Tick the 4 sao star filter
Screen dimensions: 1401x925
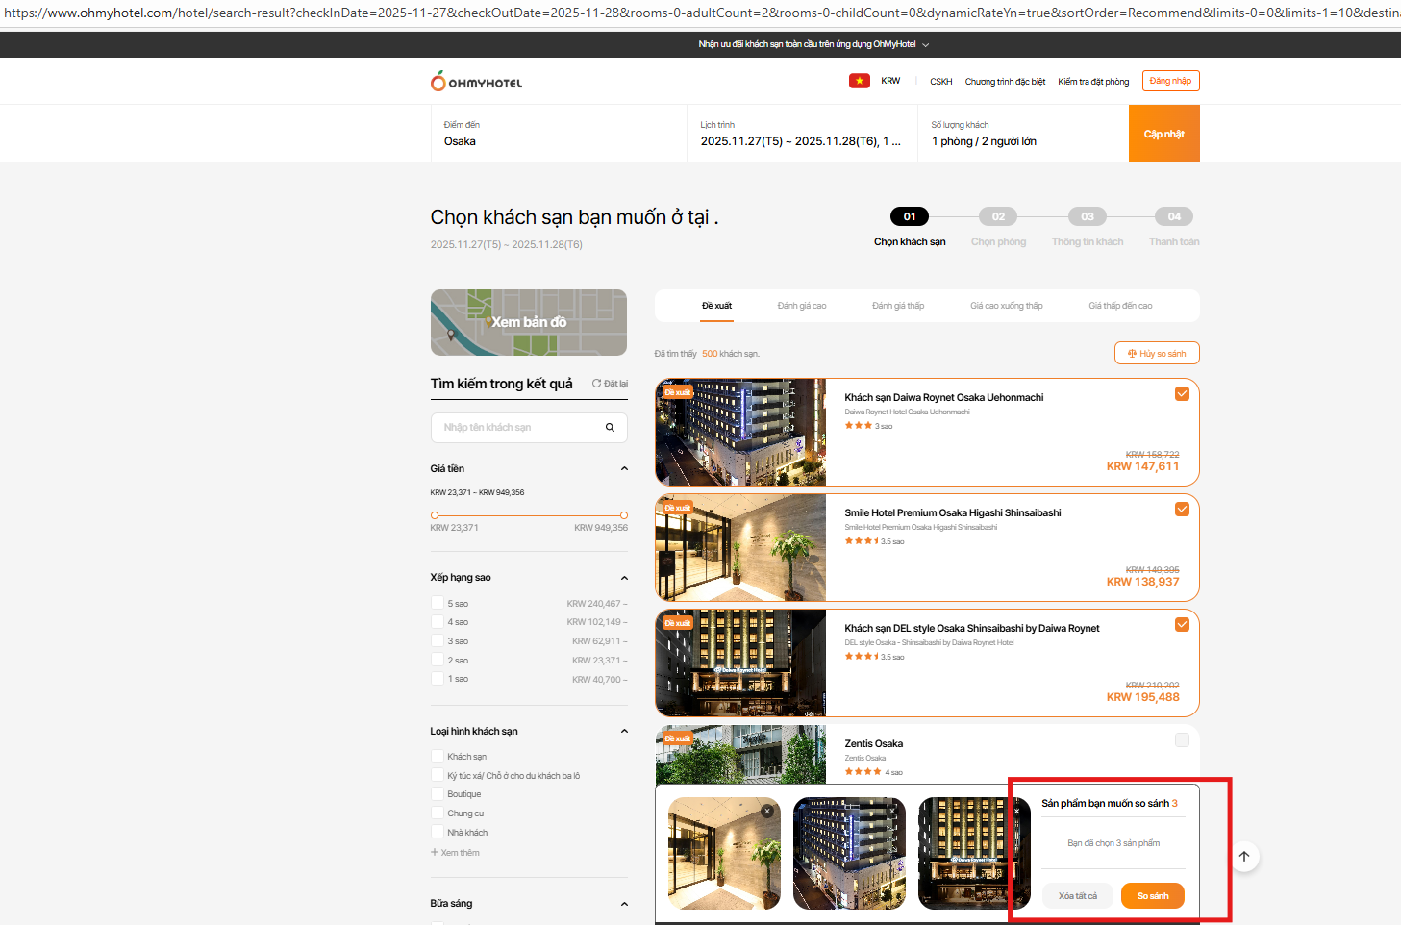pos(438,622)
